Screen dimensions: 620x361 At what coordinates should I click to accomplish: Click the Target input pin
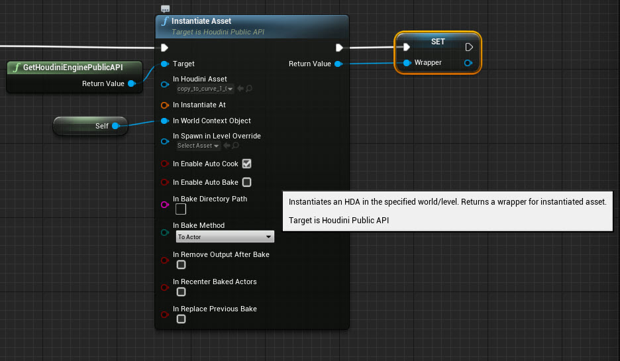164,64
